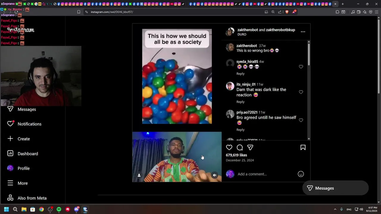Open the Brave playlist music note icon
381x214 pixels.
[353, 12]
